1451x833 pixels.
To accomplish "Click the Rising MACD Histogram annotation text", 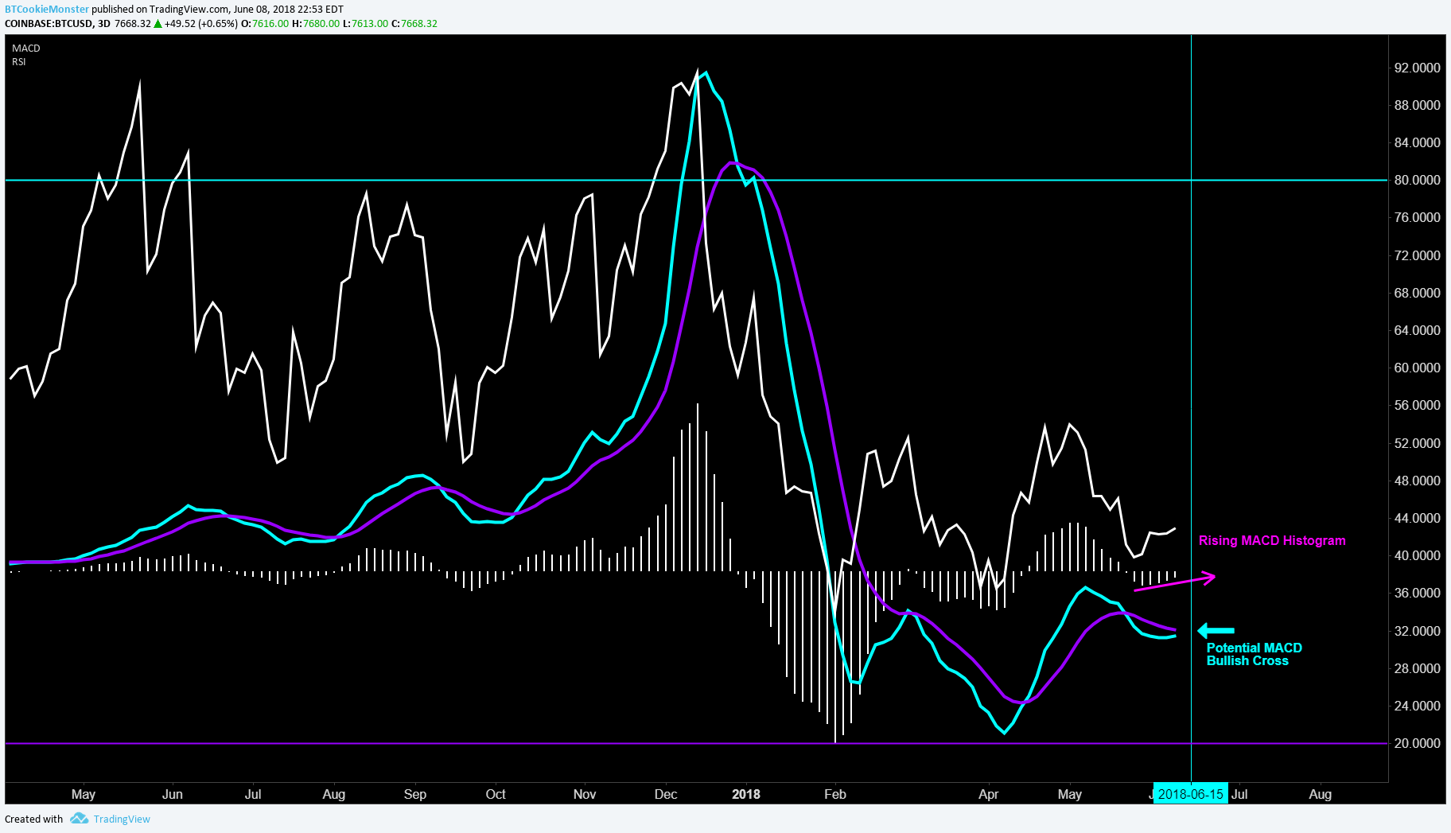I will [1272, 541].
